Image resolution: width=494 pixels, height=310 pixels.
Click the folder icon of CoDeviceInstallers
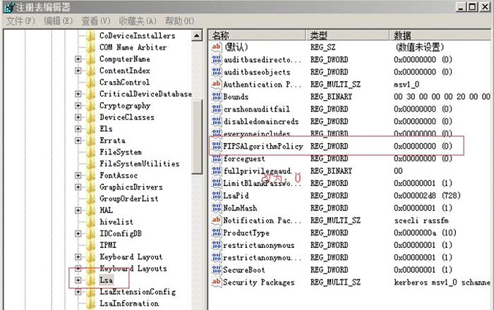point(91,36)
